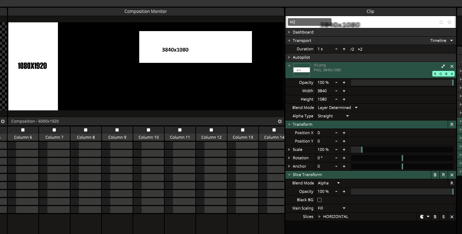Tick the checkbox above Column 12
This screenshot has width=462, height=234.
(x=211, y=130)
